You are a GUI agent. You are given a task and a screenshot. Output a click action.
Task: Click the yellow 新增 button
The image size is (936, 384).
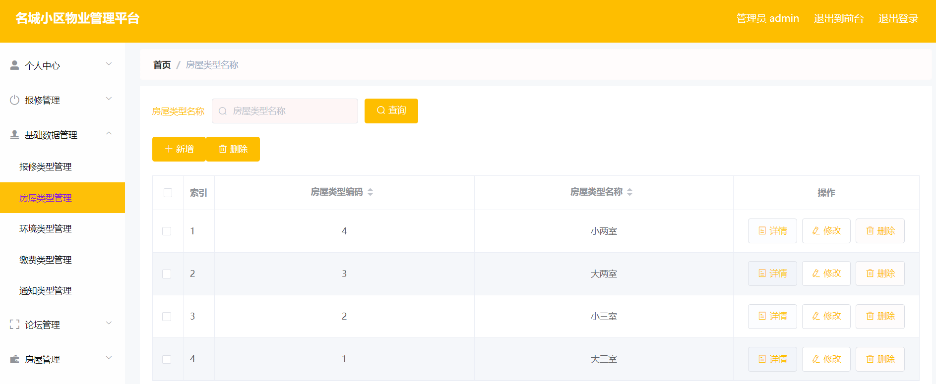coord(179,149)
